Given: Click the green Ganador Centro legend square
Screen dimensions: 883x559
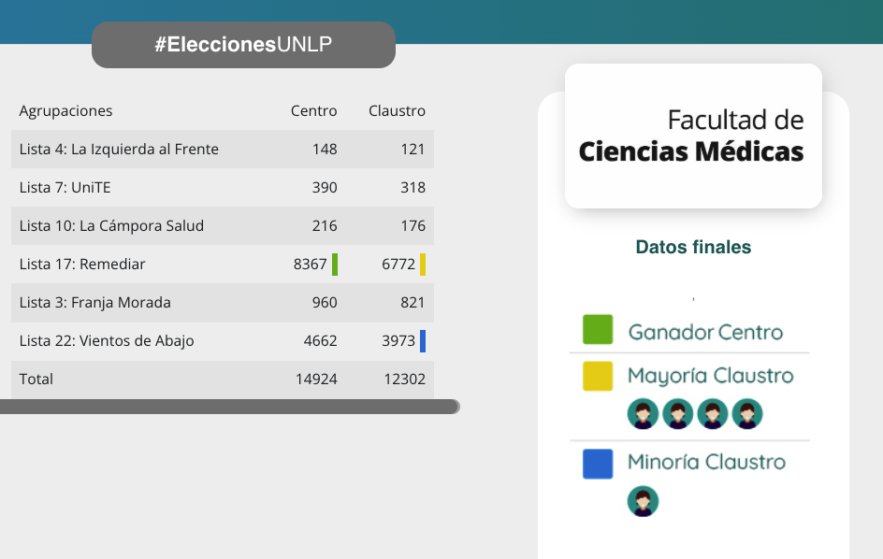Looking at the screenshot, I should tap(598, 330).
